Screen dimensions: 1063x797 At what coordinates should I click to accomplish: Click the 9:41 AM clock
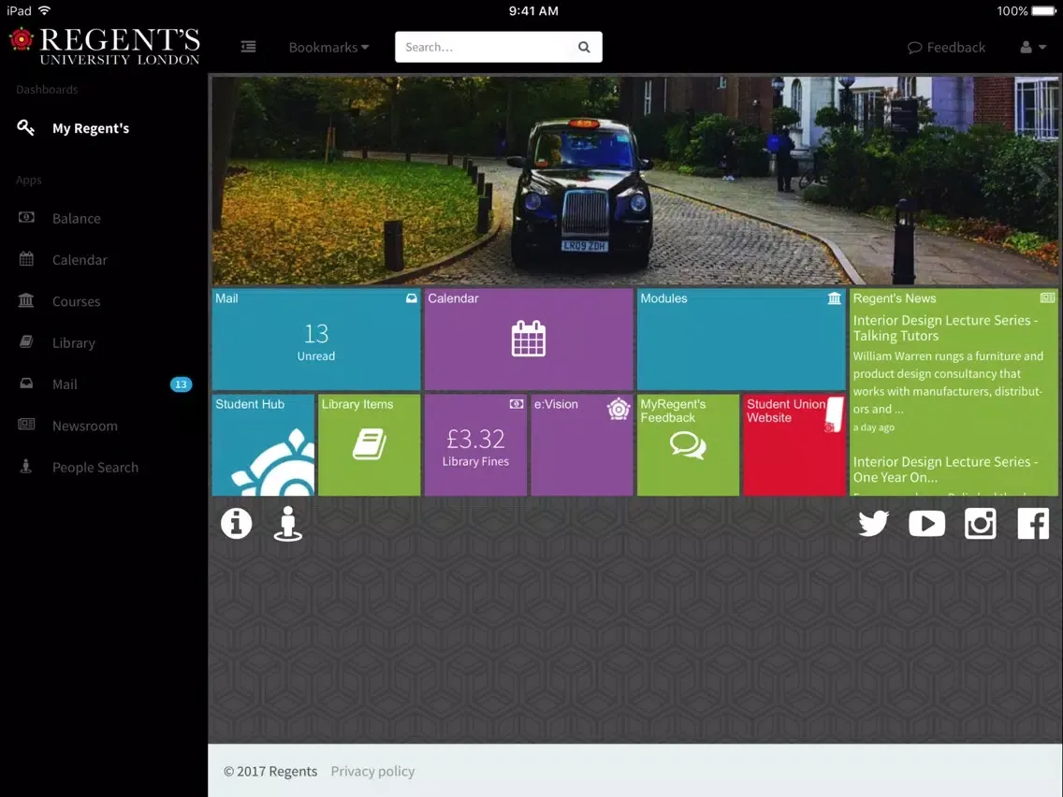[533, 11]
